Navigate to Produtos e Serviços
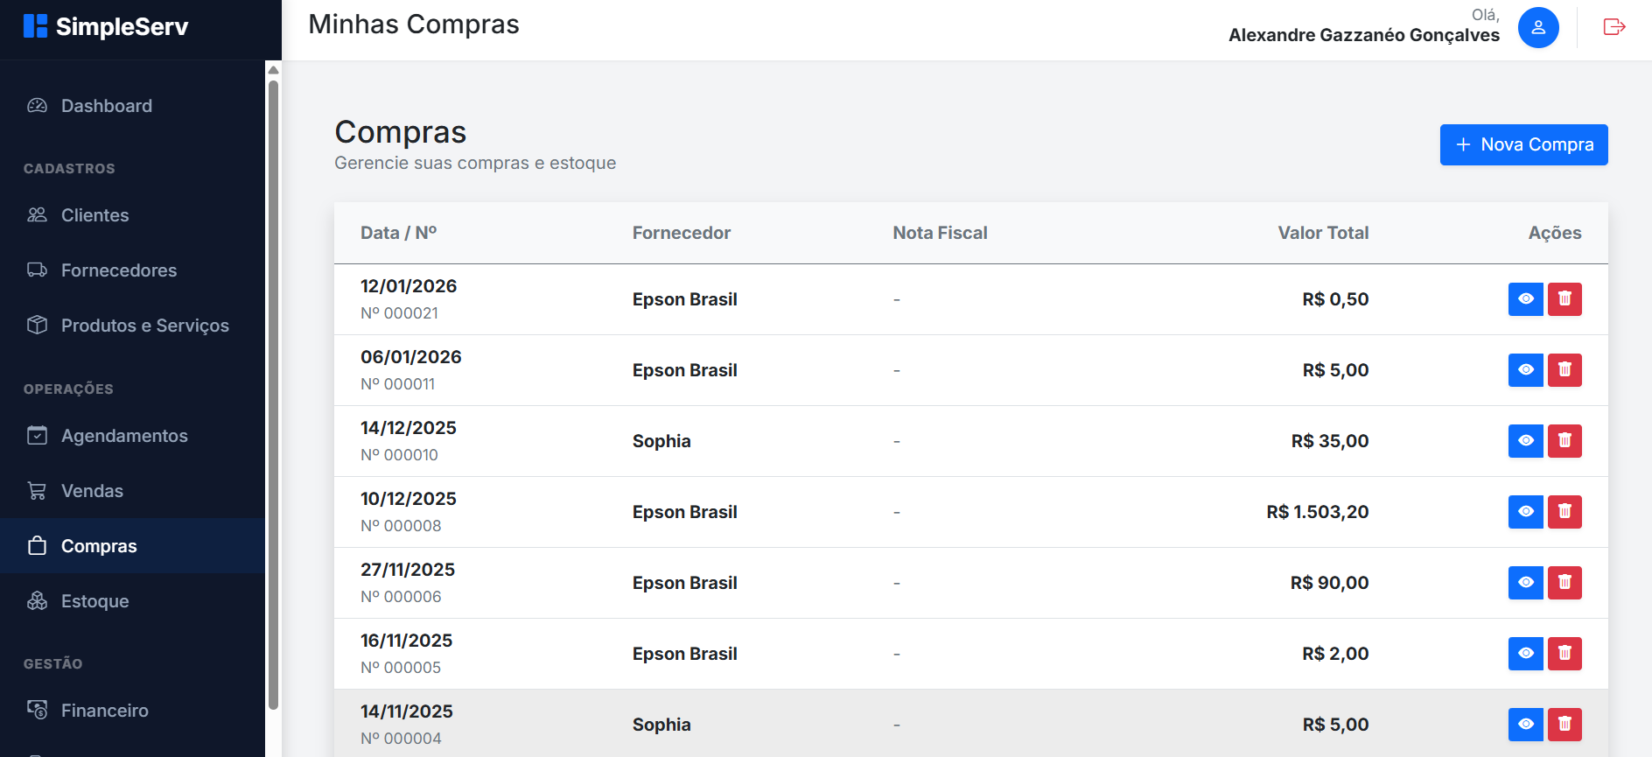The image size is (1652, 757). coord(144,326)
